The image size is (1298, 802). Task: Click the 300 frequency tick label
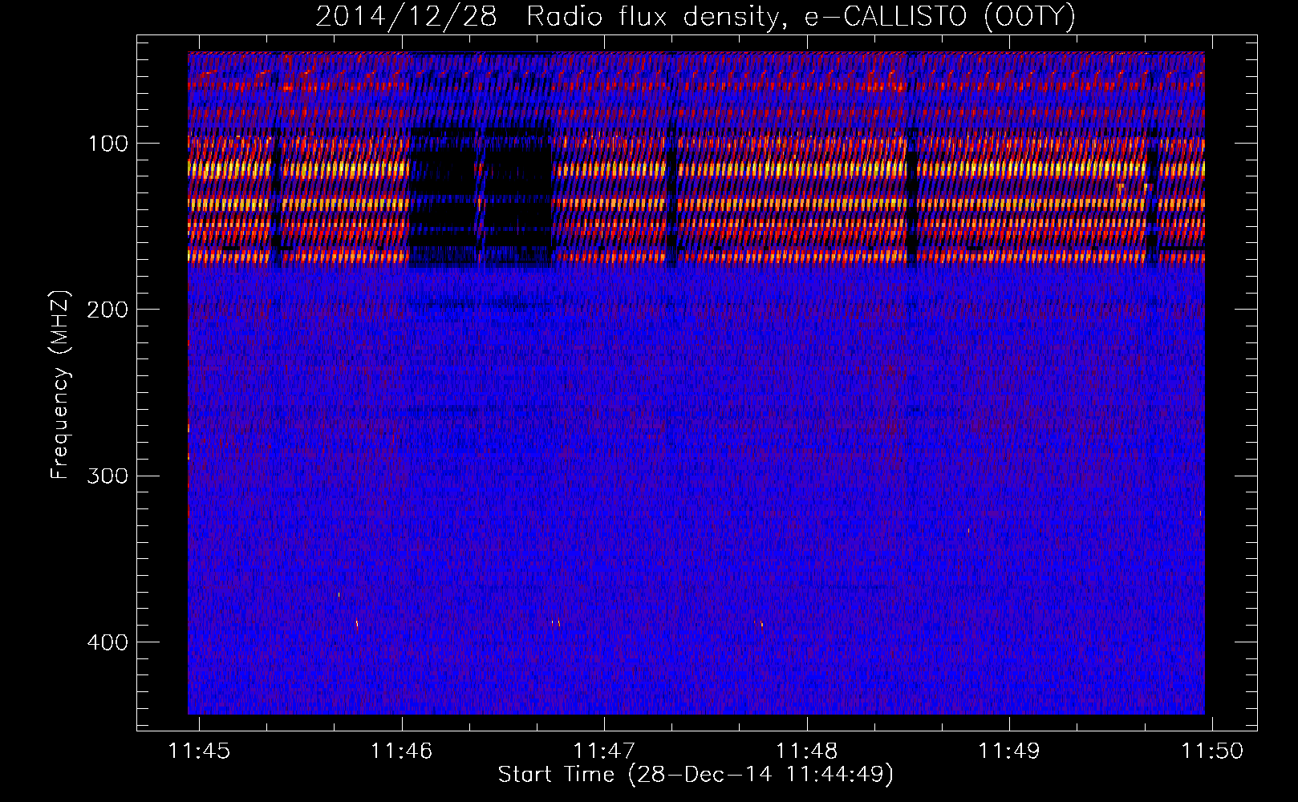pos(107,476)
